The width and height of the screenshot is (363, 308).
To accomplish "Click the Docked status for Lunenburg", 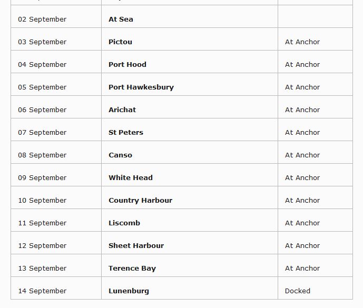I will click(298, 291).
